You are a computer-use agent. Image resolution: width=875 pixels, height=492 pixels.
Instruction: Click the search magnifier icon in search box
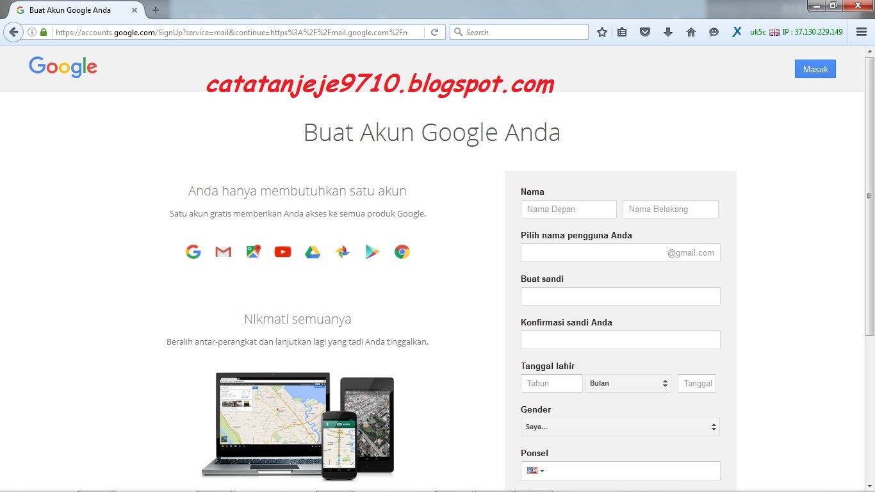point(458,32)
